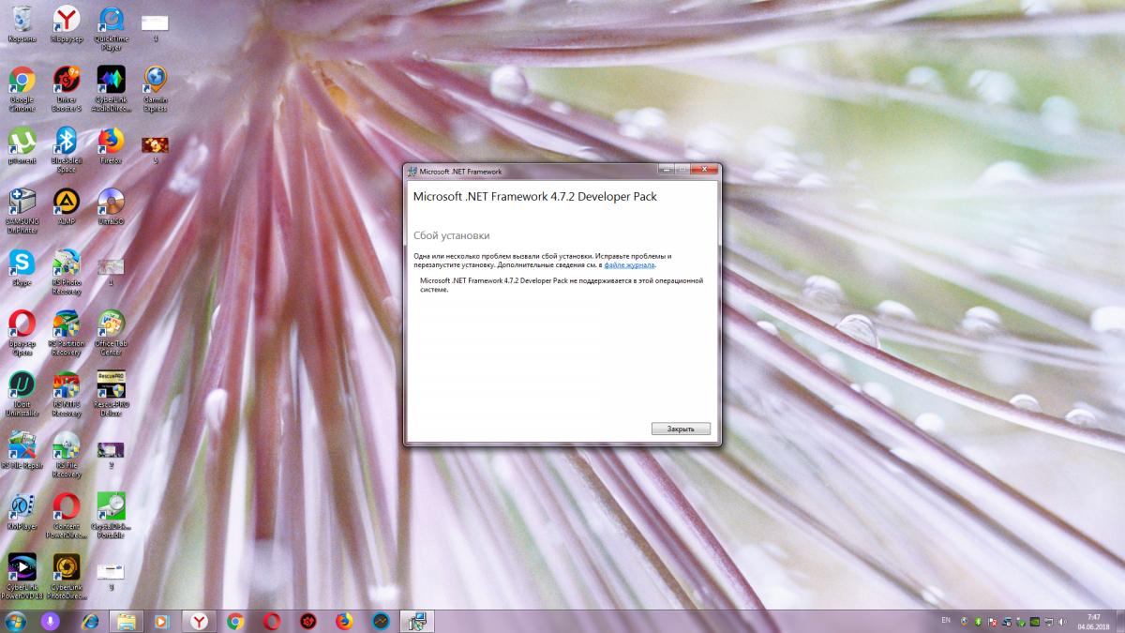
Task: Click the taskbar clock showing 7:47
Action: 1093,621
